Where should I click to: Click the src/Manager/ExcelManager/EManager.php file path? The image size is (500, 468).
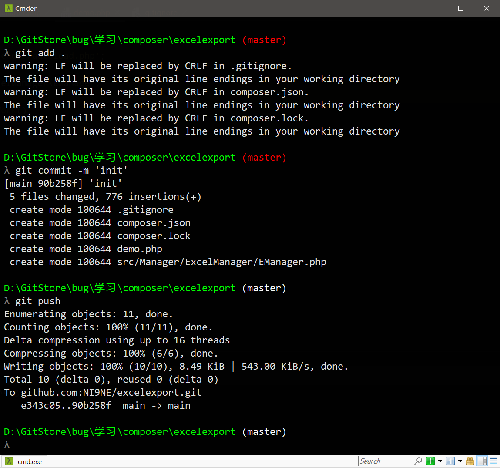221,262
